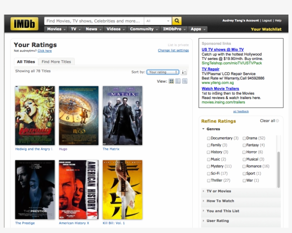Open The Prestige movie poster
Viewport: 292px width, 233px height.
(x=35, y=190)
